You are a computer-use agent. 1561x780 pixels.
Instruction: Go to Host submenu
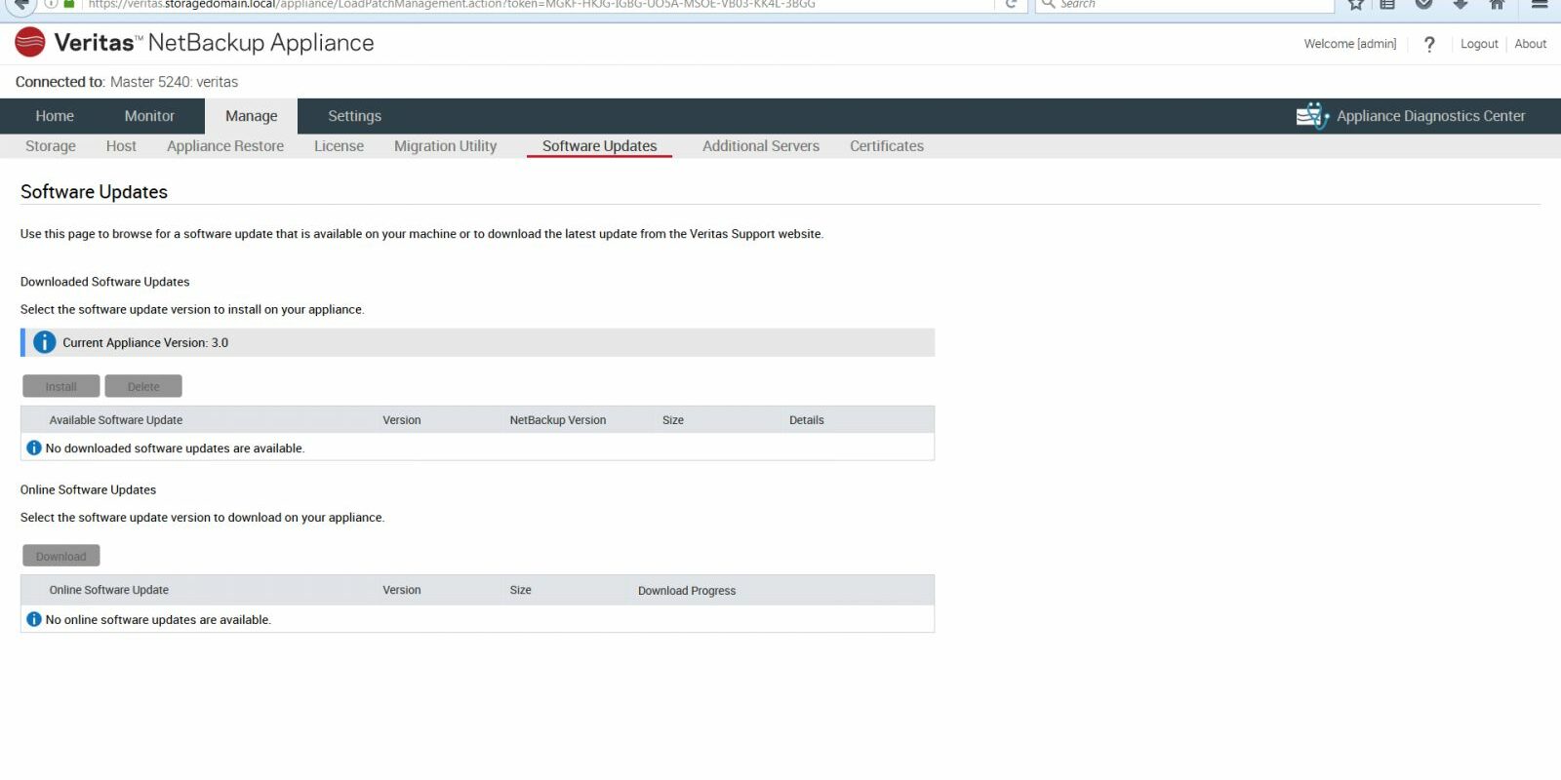click(x=121, y=146)
